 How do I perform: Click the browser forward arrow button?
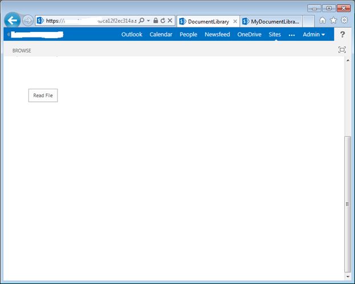coord(28,21)
